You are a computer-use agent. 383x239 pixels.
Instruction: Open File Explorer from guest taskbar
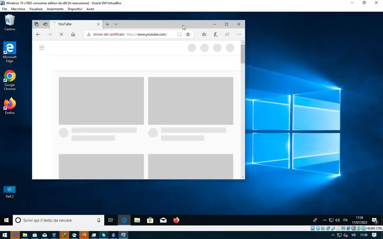(x=137, y=220)
